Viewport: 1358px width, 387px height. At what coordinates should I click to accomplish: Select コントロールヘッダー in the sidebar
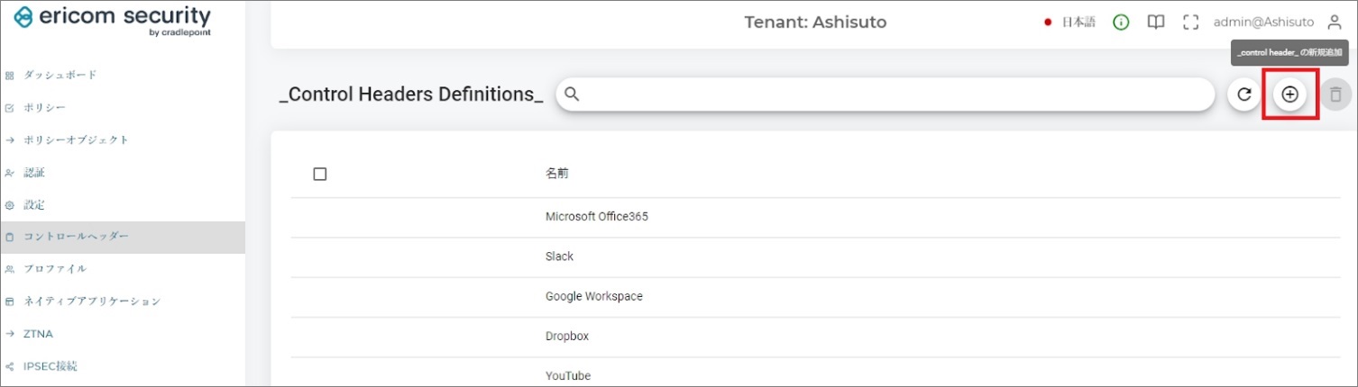[x=76, y=237]
